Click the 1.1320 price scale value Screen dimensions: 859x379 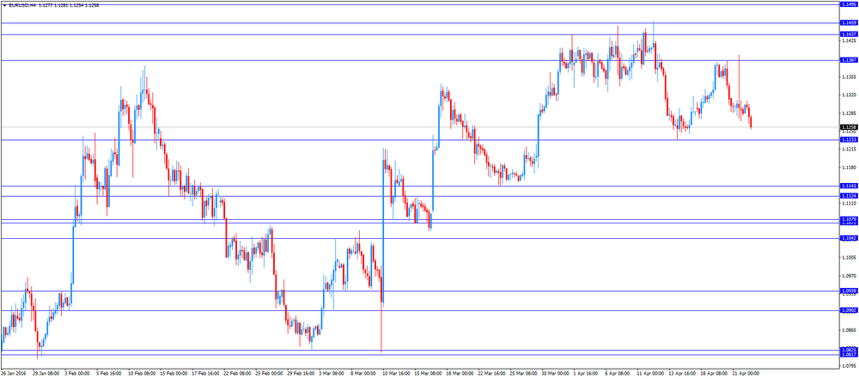coord(850,95)
